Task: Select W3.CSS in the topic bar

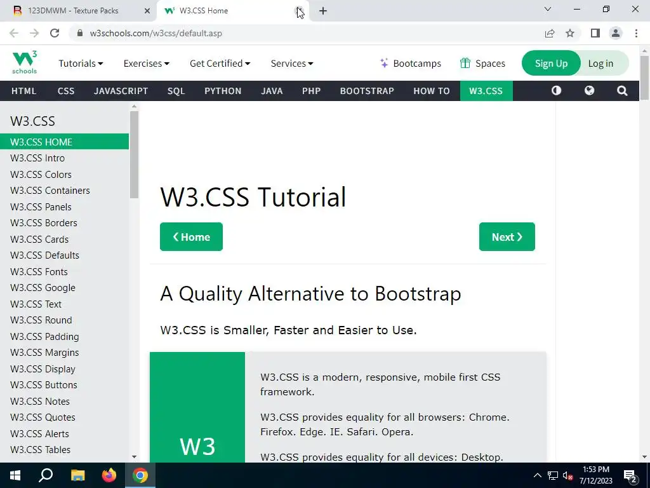Action: (x=486, y=91)
